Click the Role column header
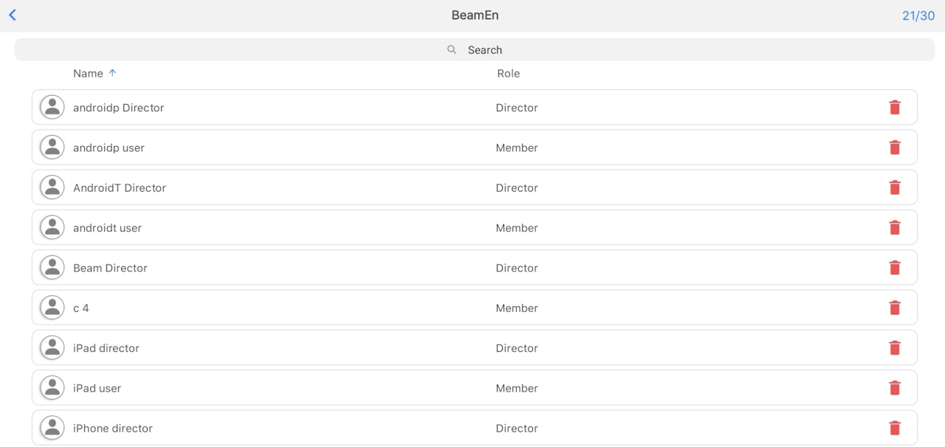Viewport: 945px width, 447px height. (508, 73)
